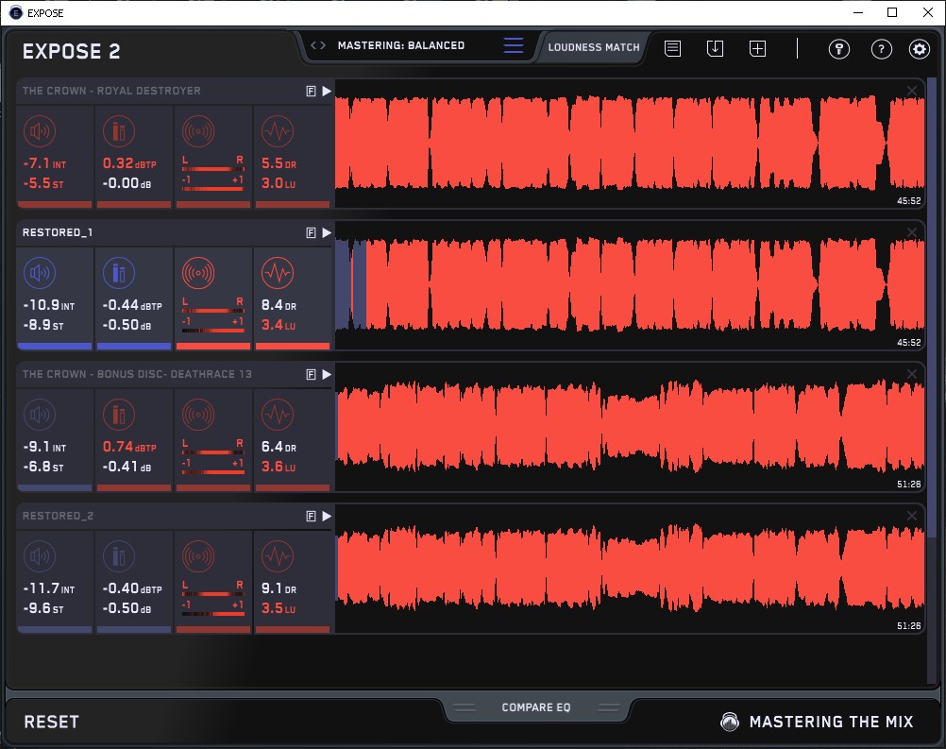This screenshot has width=946, height=749.
Task: Click the 9.1 DR dynamic range value
Action: tap(279, 588)
